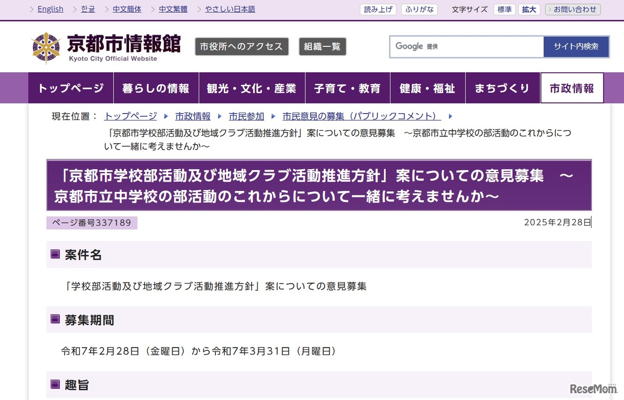Click the 組織一覧 button

(x=322, y=46)
